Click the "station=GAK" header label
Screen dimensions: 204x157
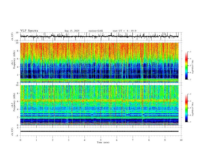96,31
